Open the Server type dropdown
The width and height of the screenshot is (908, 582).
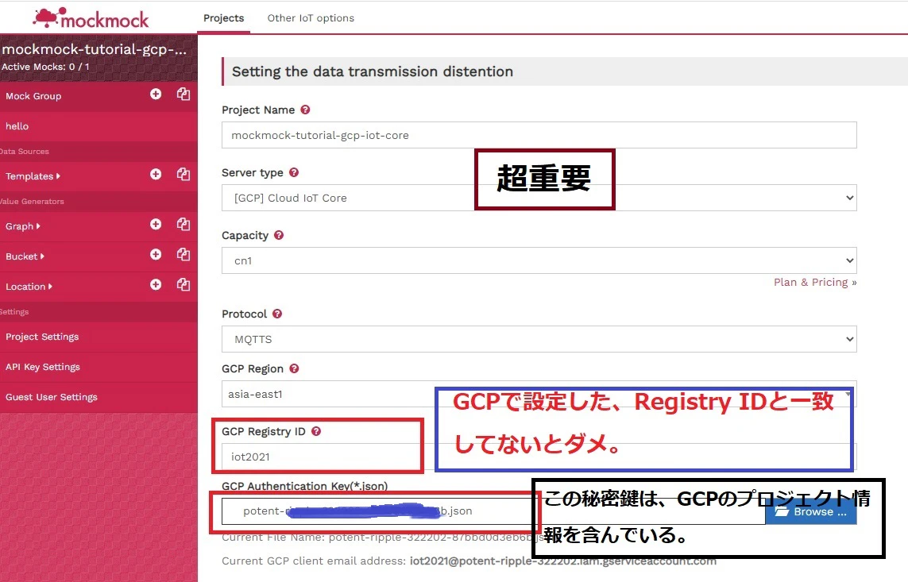(x=539, y=198)
